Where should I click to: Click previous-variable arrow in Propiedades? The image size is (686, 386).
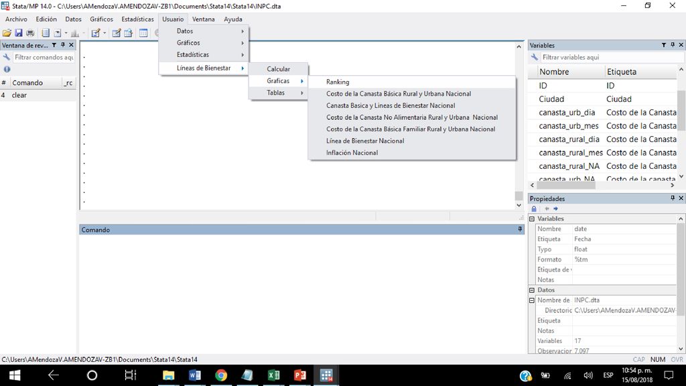coord(547,209)
